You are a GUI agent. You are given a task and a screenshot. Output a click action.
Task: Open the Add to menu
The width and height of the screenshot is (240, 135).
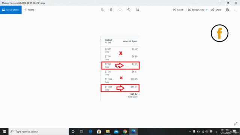click(x=29, y=10)
